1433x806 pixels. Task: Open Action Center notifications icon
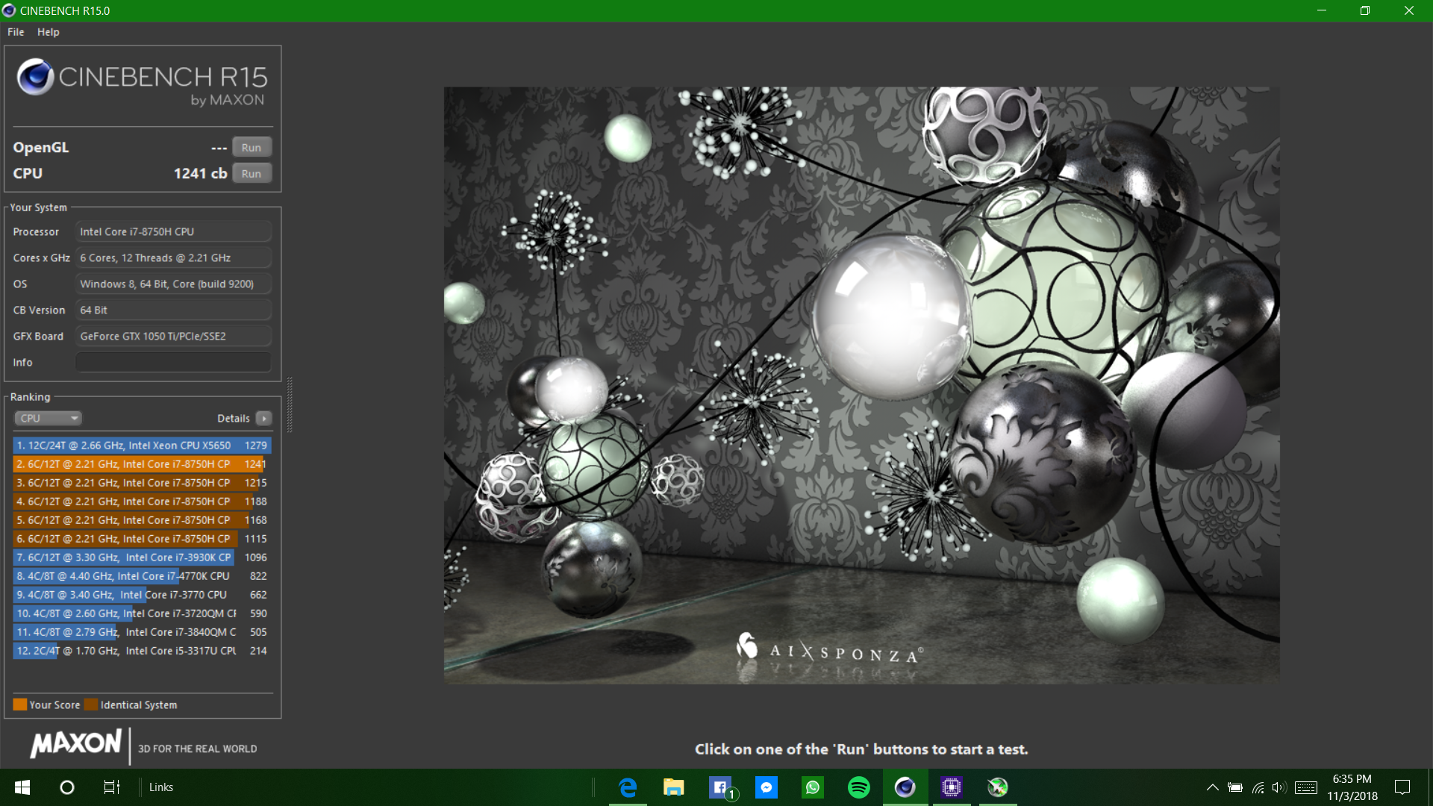[x=1402, y=787]
